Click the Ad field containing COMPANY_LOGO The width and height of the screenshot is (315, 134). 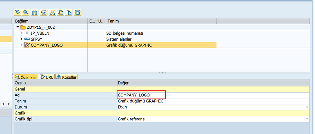141,95
